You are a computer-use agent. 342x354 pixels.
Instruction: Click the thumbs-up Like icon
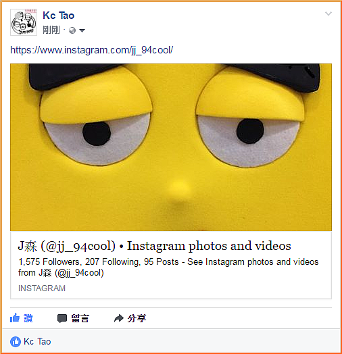click(15, 318)
